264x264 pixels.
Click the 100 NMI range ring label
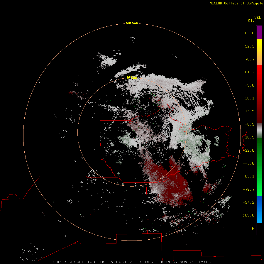point(132,23)
